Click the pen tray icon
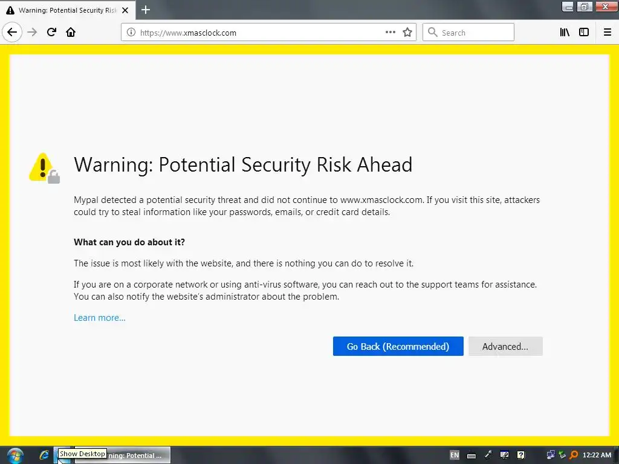619x464 pixels. pyautogui.click(x=488, y=455)
